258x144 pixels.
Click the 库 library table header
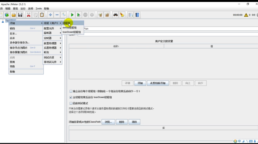tap(163, 128)
